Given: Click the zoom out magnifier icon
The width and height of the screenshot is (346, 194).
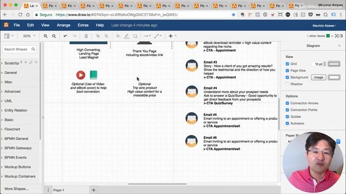Looking at the screenshot, I should [54, 36].
